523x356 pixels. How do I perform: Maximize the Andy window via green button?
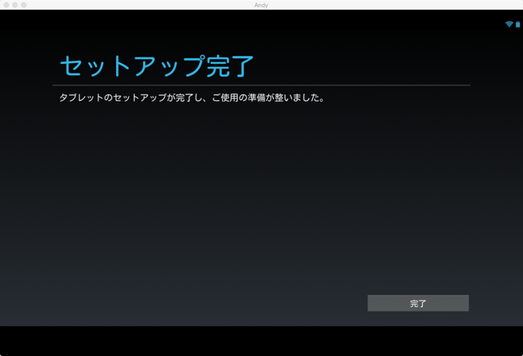pos(24,5)
